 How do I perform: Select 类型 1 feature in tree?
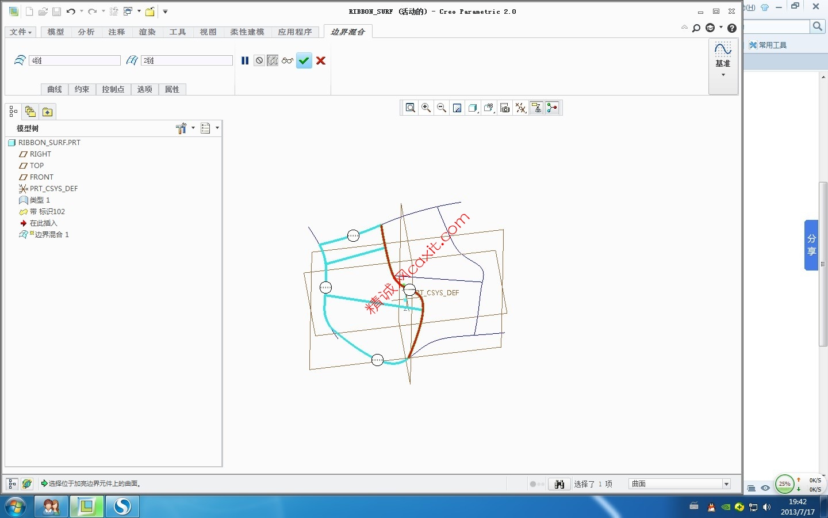pyautogui.click(x=34, y=200)
